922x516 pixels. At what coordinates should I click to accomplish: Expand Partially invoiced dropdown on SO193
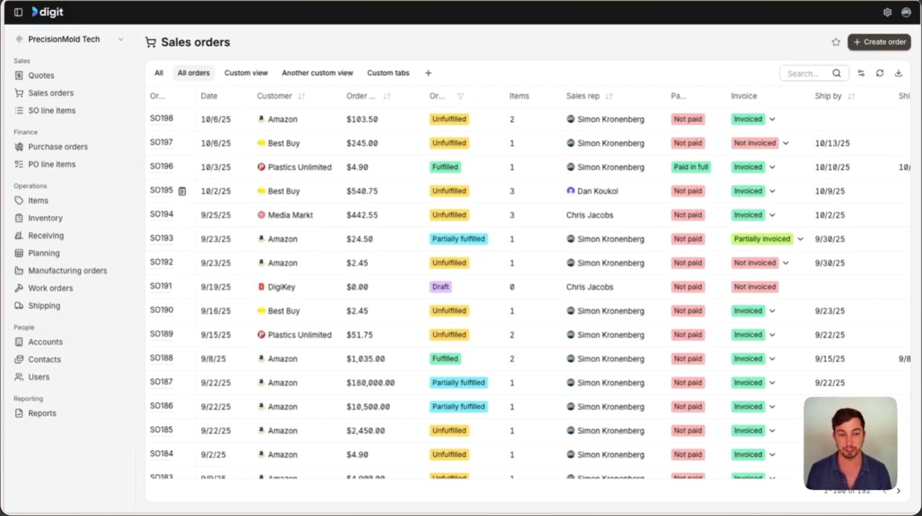point(800,239)
